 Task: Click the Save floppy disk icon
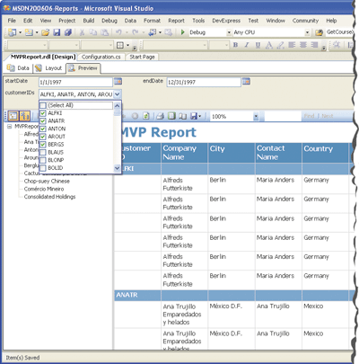tap(57, 32)
